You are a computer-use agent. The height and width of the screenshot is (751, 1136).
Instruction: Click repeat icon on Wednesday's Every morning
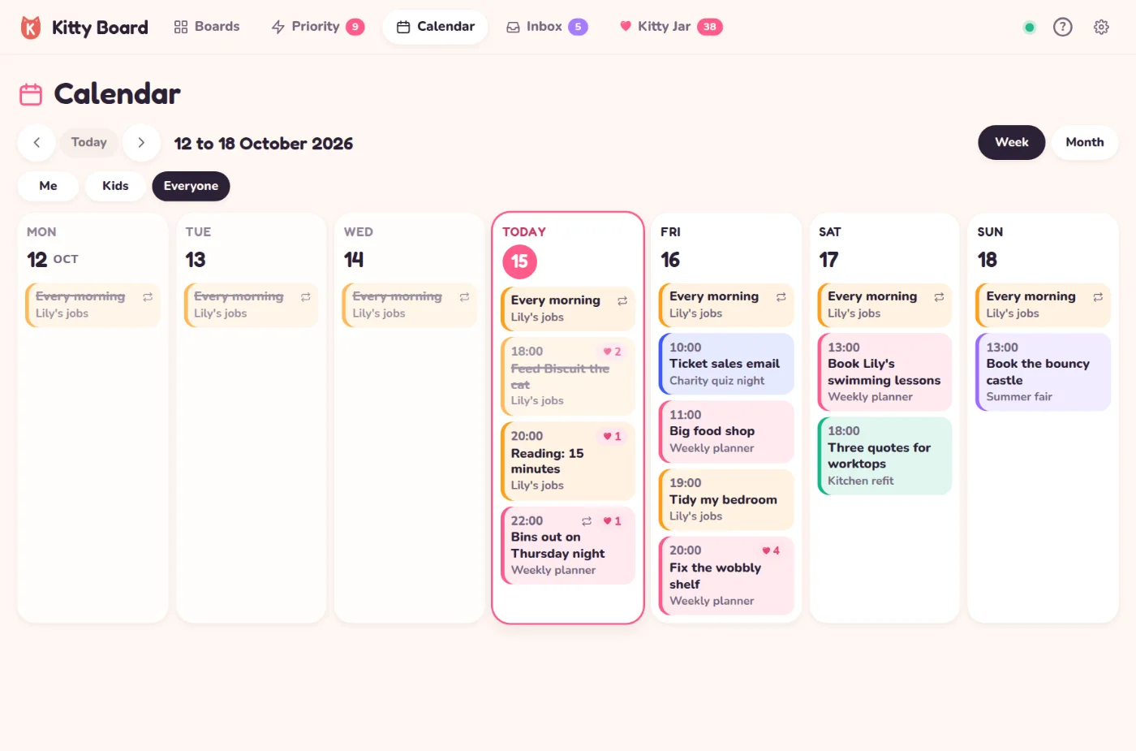pyautogui.click(x=464, y=297)
